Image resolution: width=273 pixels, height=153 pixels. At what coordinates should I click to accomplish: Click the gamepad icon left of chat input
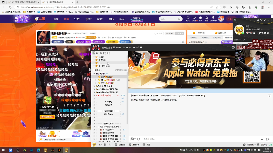(x=132, y=139)
